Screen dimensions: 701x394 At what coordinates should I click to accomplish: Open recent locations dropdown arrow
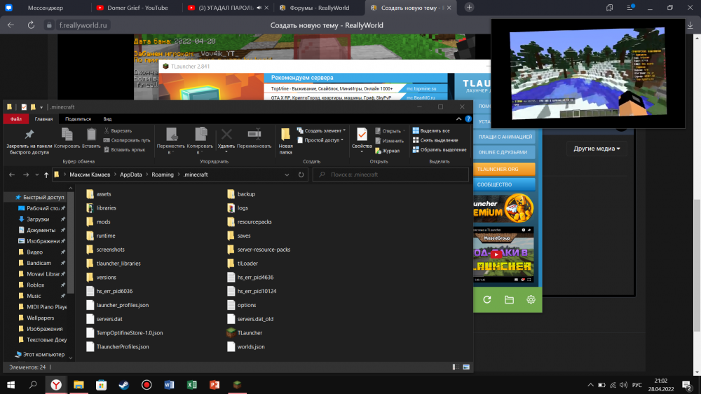[x=36, y=175]
